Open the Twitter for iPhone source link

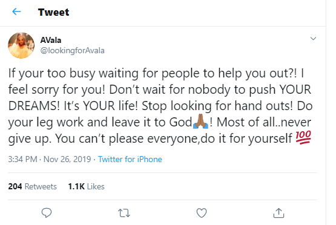pos(130,159)
